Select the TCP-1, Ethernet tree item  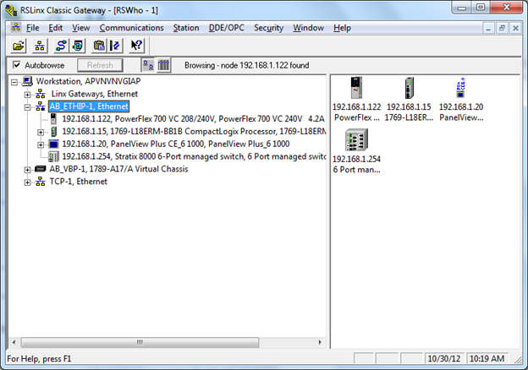[78, 182]
